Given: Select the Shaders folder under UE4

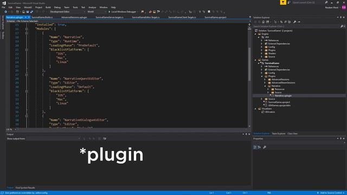Looking at the screenshot, I should click(272, 54).
